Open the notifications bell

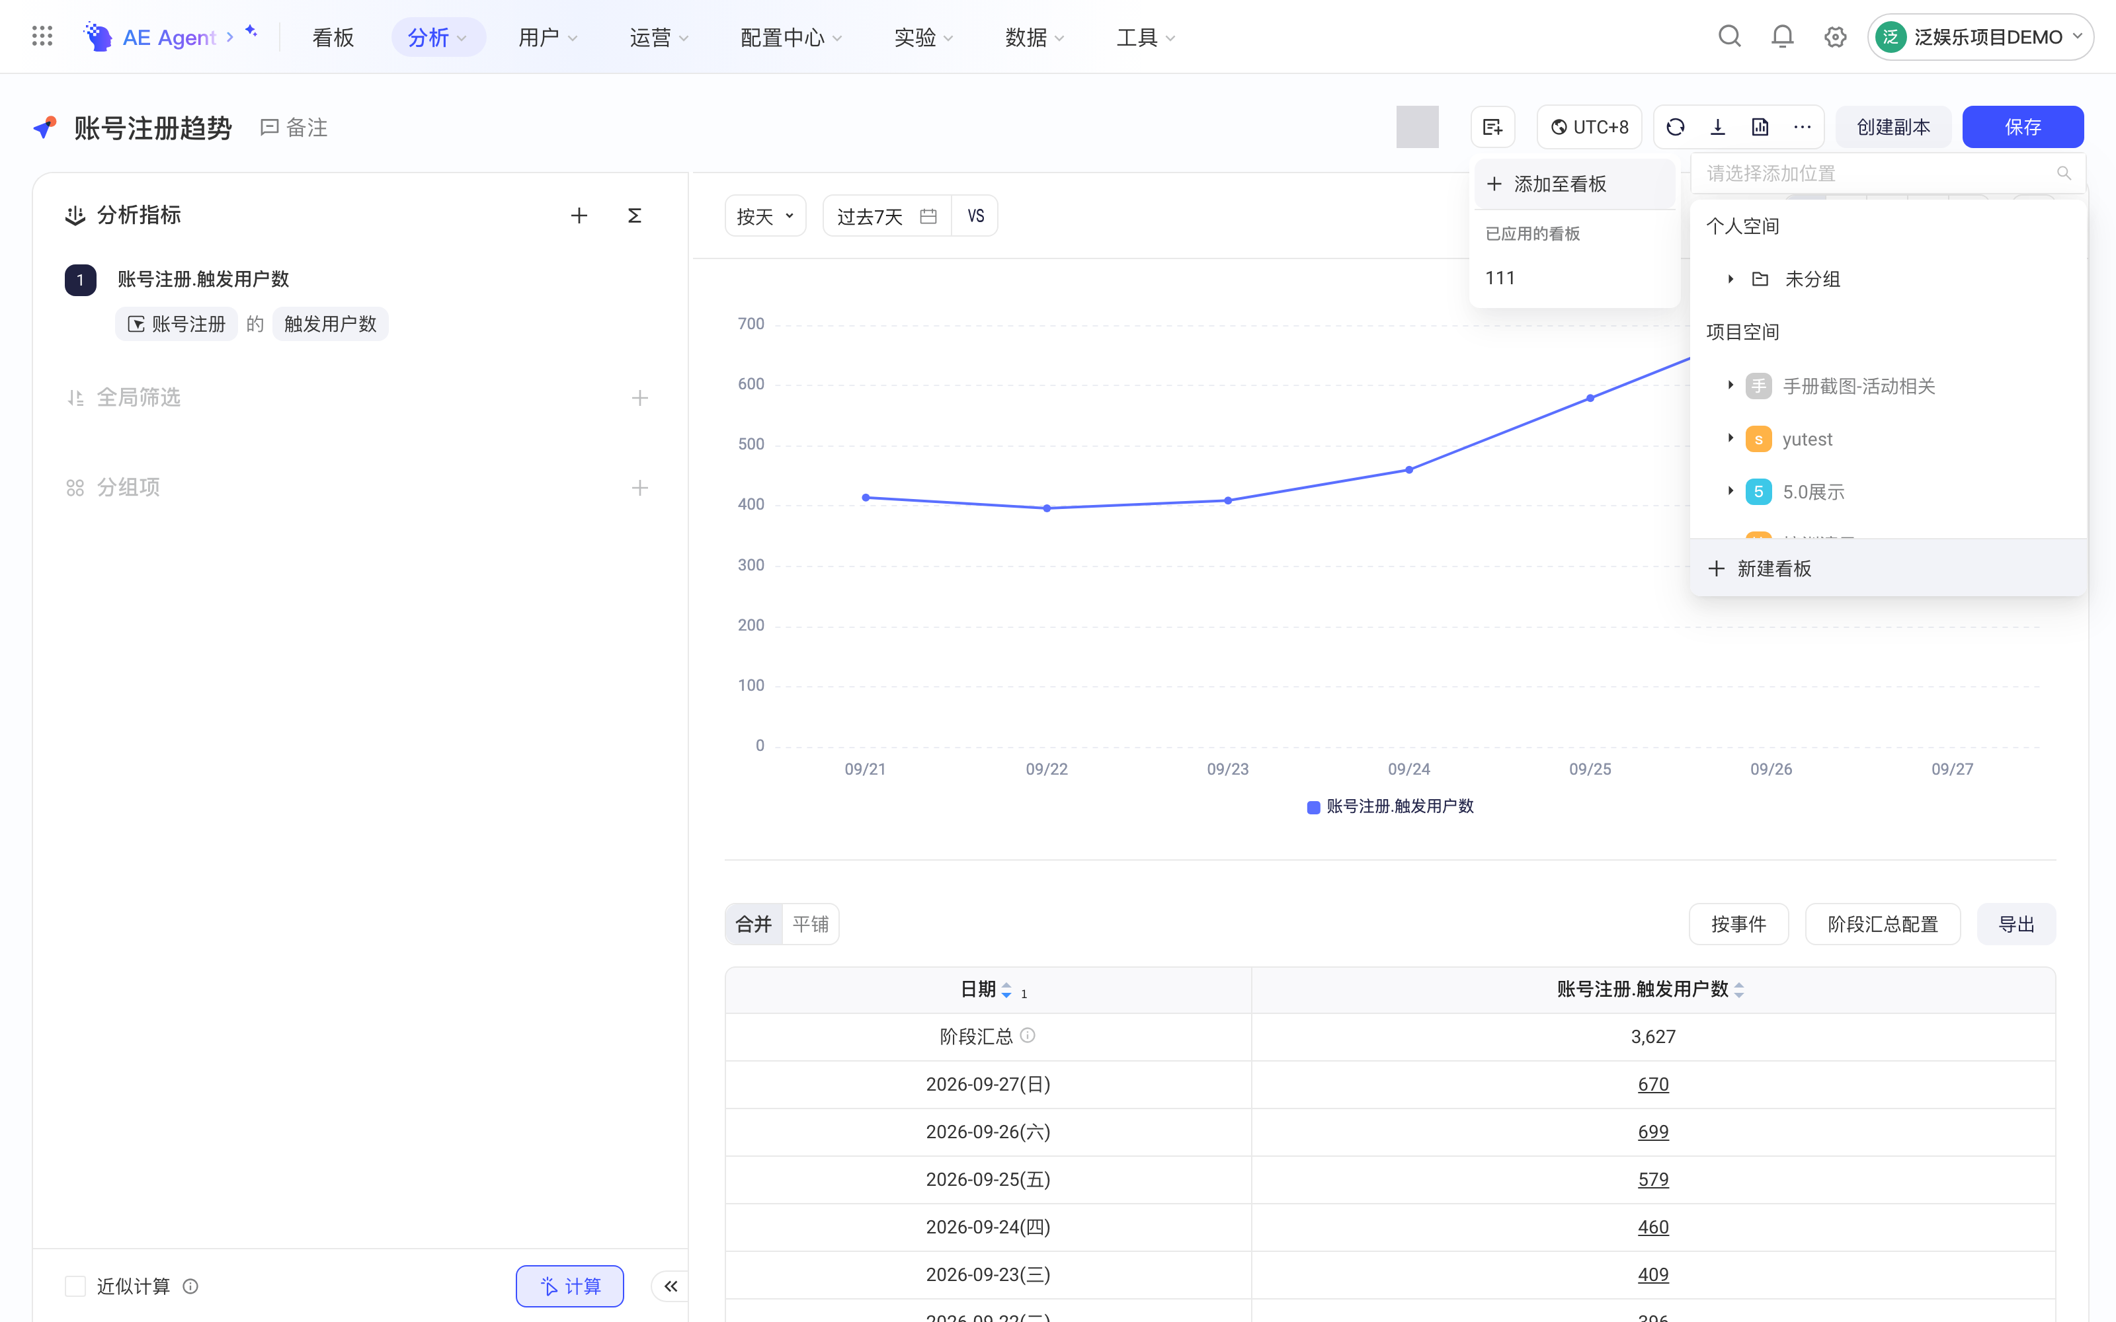click(1782, 37)
